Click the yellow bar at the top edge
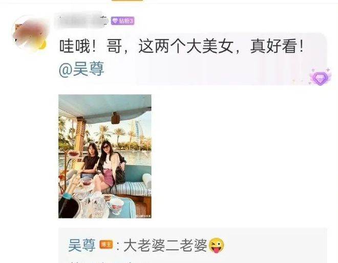Viewport: 338px width, 263px height. 127,1
